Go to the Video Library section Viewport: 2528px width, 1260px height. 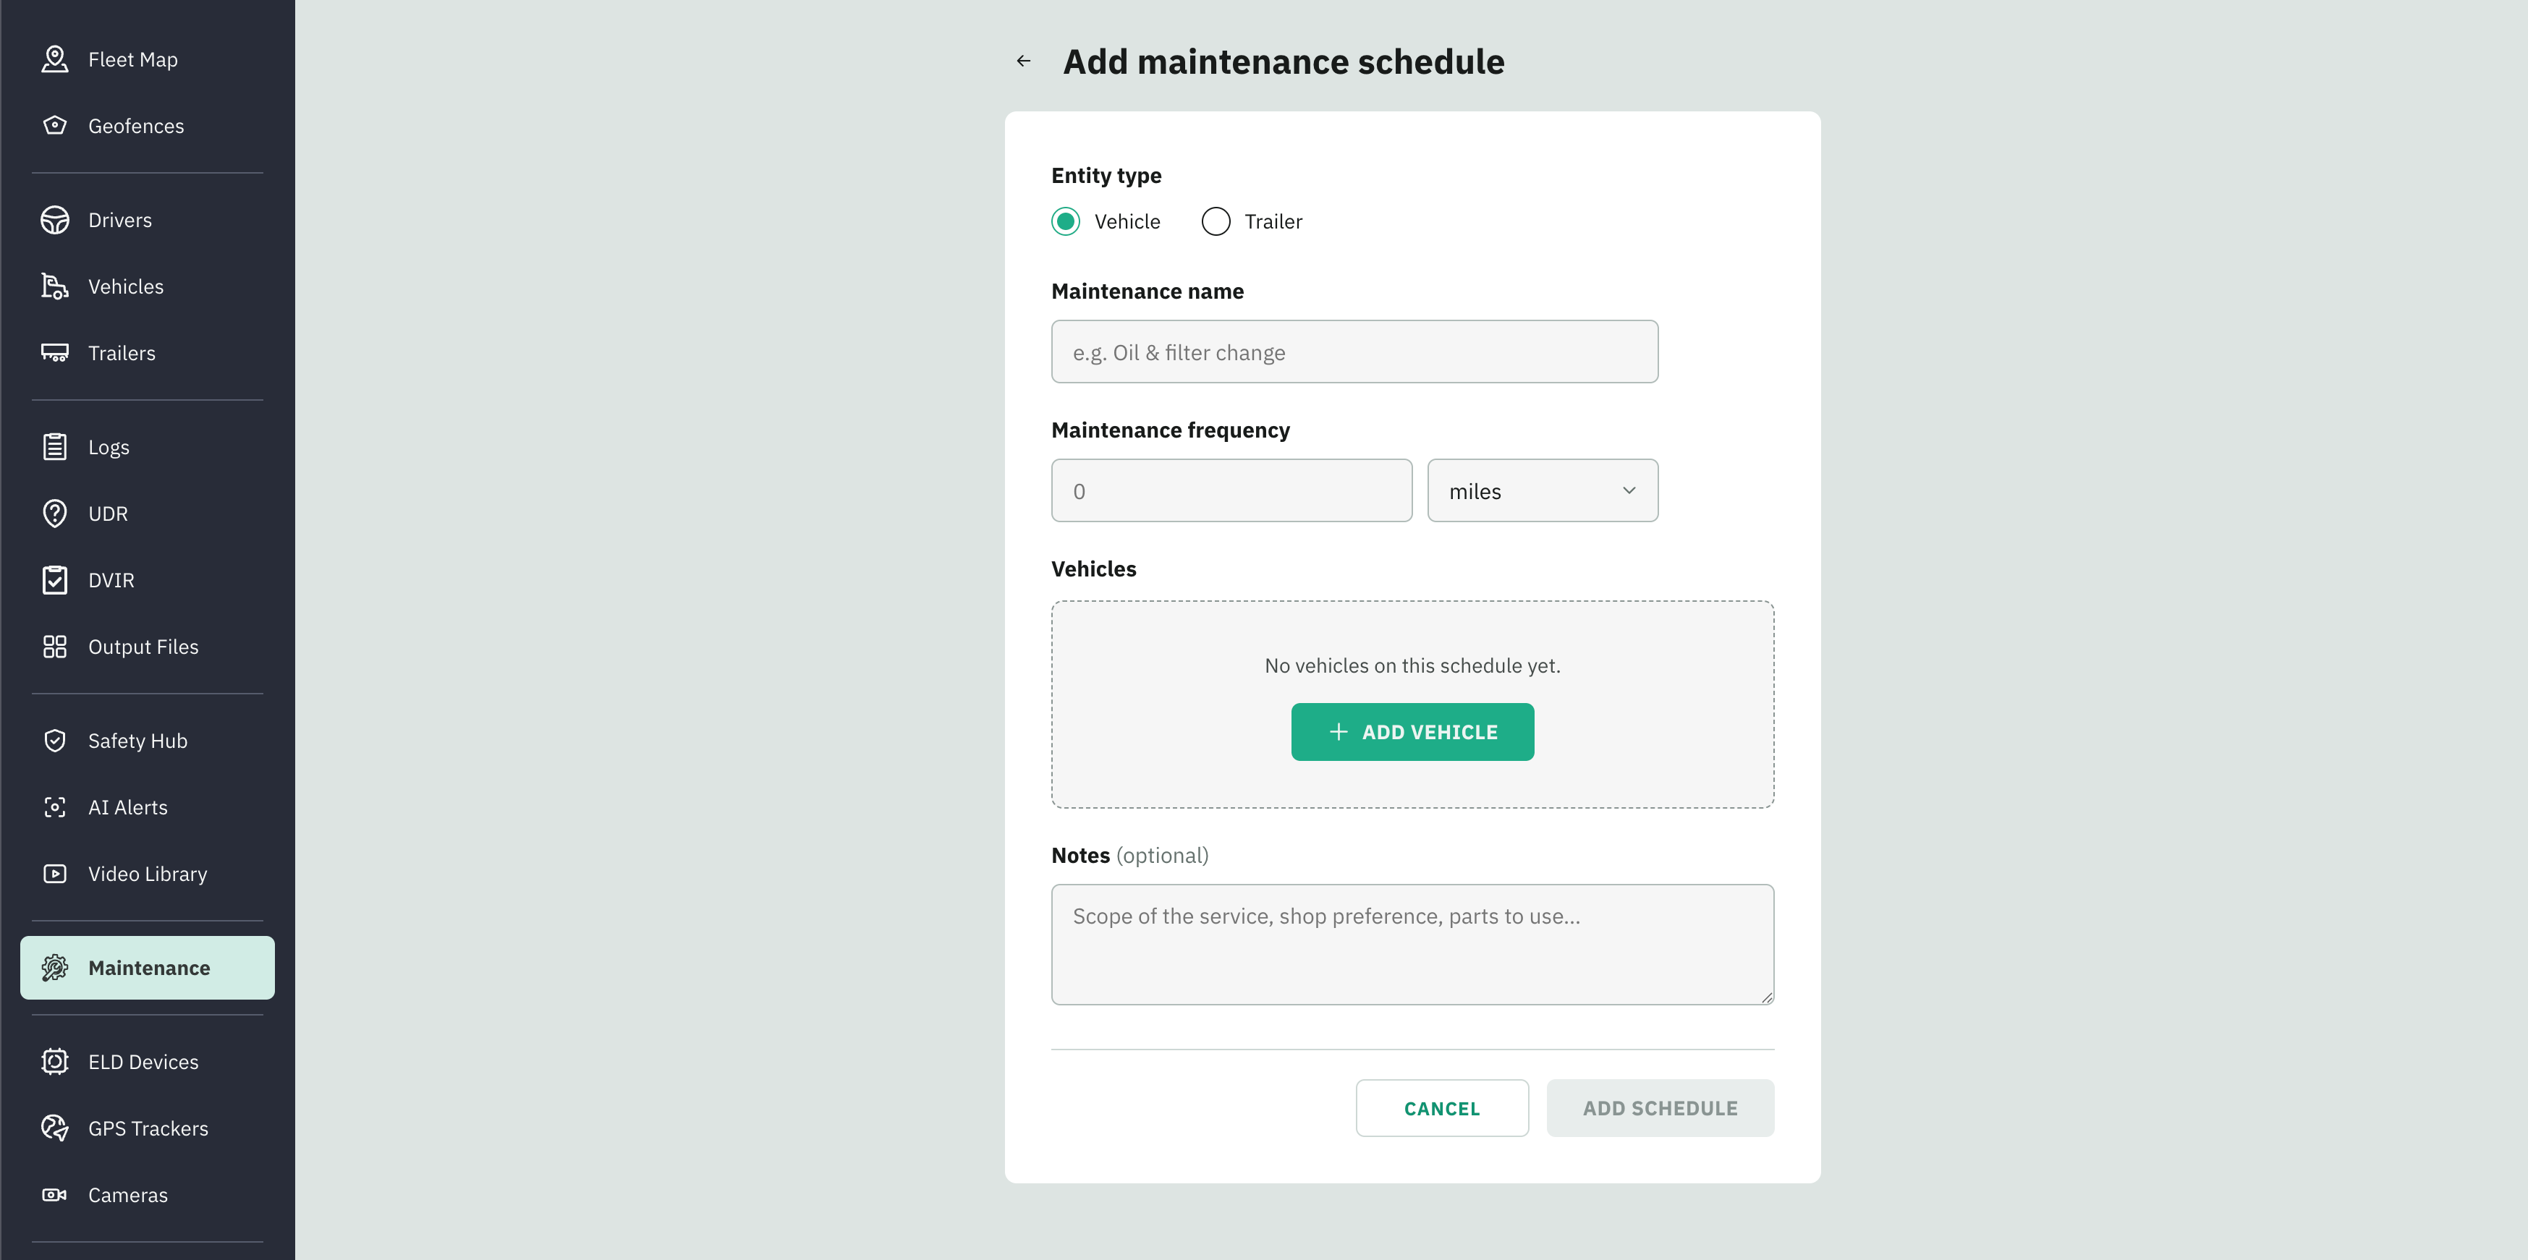[x=147, y=874]
